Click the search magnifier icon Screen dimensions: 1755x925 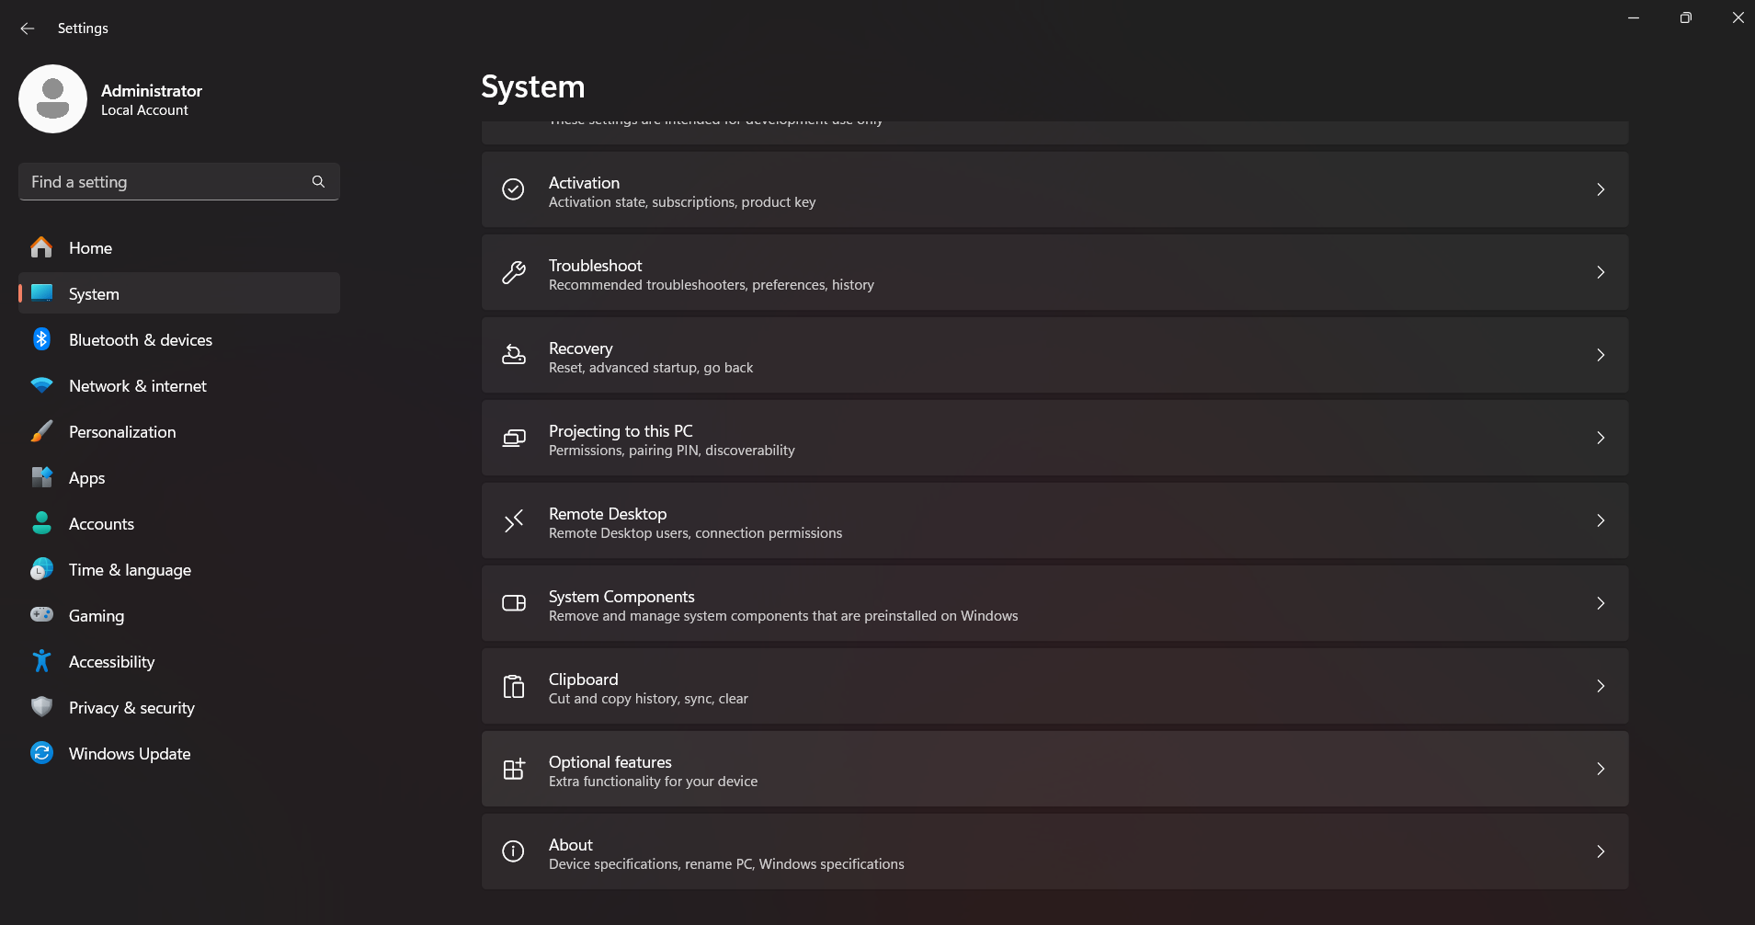click(318, 182)
